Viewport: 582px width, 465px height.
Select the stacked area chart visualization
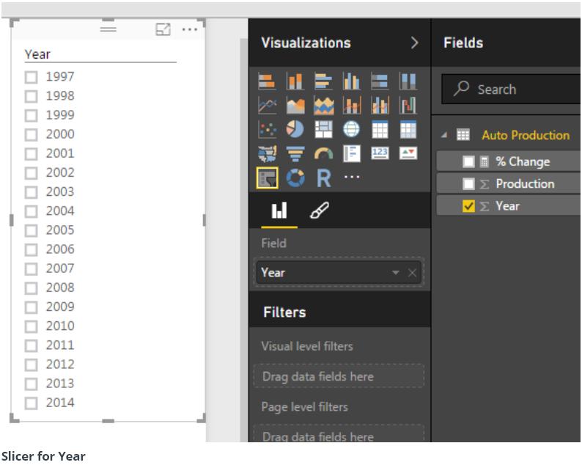tap(323, 106)
